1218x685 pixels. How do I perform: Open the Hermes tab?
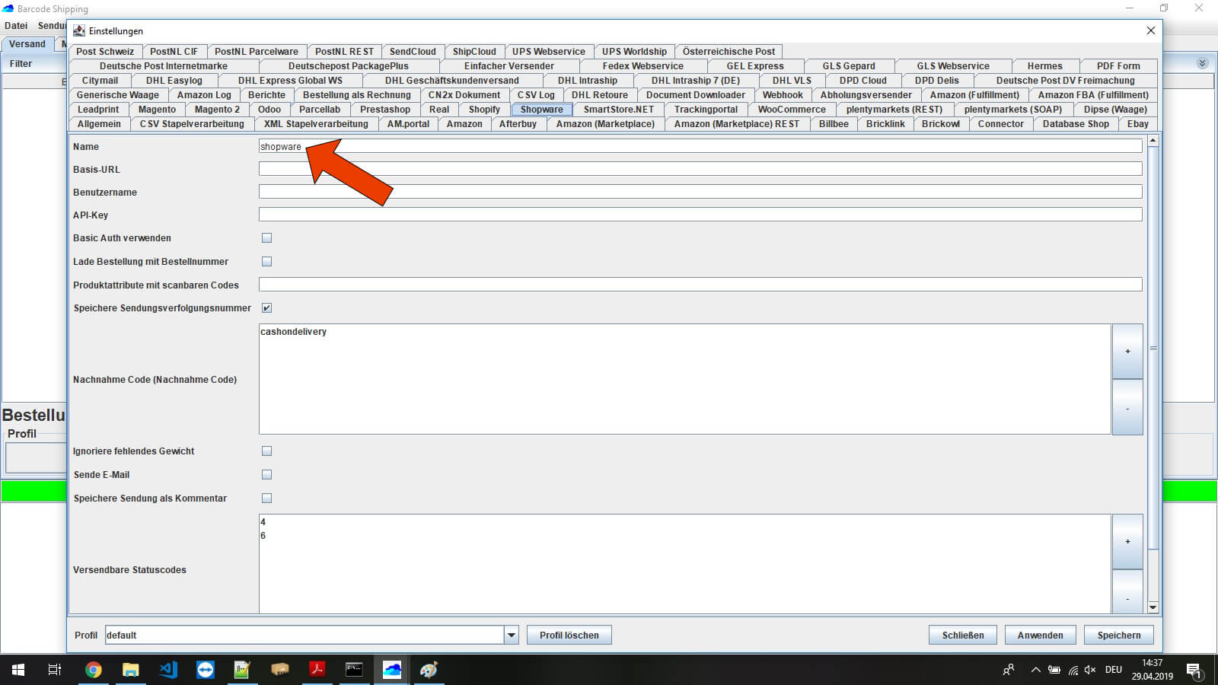1044,66
